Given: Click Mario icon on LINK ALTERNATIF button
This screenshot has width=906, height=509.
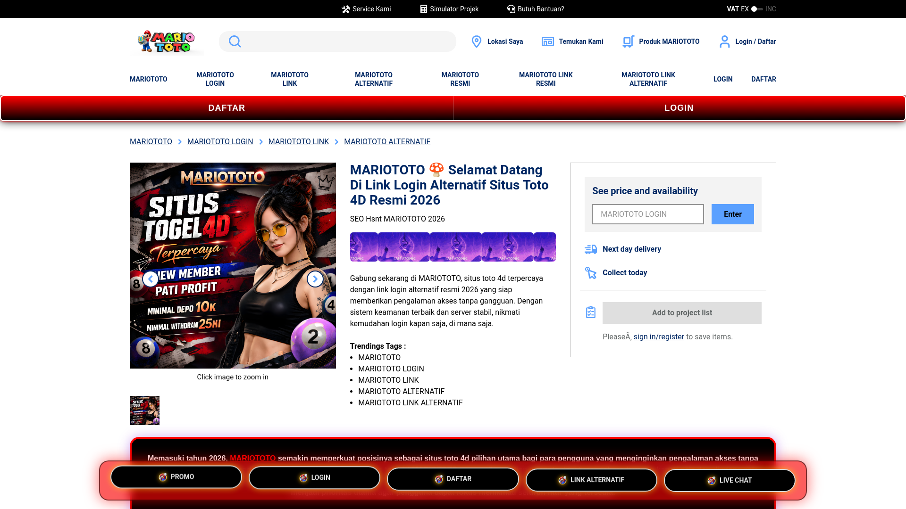Looking at the screenshot, I should coord(562,480).
